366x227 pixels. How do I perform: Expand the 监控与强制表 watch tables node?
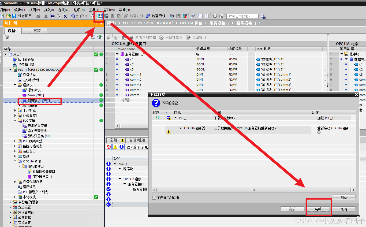[15, 146]
